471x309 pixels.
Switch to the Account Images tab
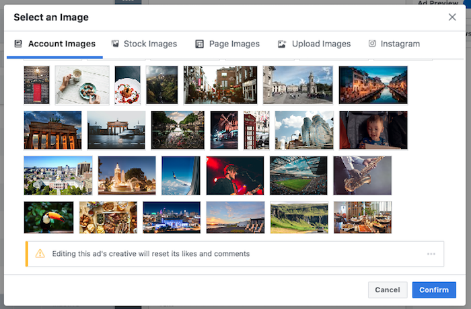click(55, 44)
